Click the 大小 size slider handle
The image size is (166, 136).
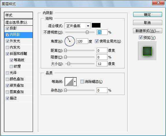pyautogui.click(x=69, y=64)
